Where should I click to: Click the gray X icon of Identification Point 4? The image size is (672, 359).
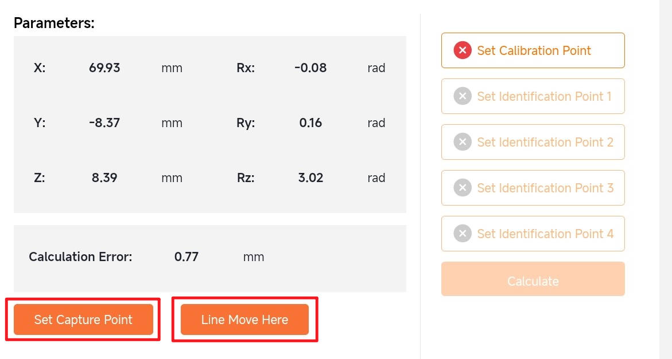(463, 234)
